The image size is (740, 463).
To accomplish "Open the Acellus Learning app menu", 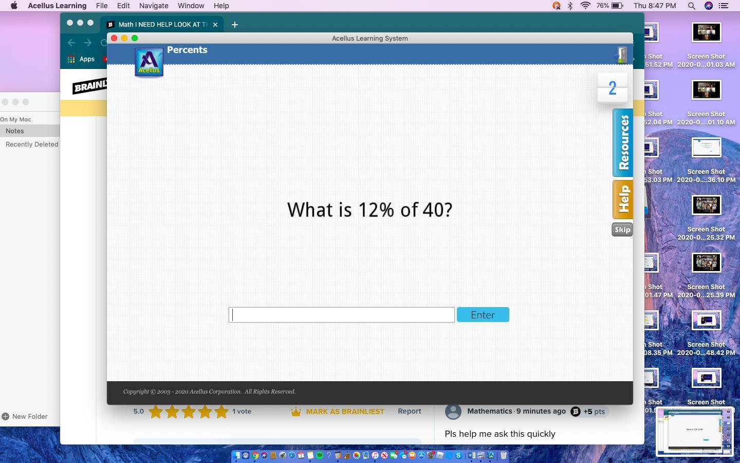I will pos(57,6).
